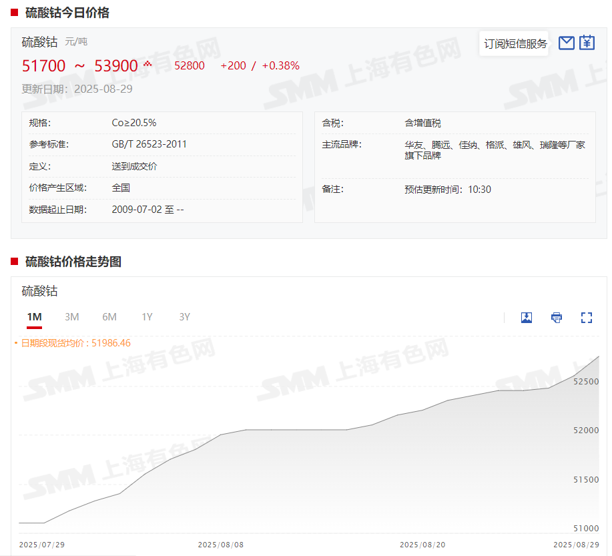Click the red square beside 硫酸钴价格走势图
Viewport: 612px width, 556px height.
tap(15, 262)
